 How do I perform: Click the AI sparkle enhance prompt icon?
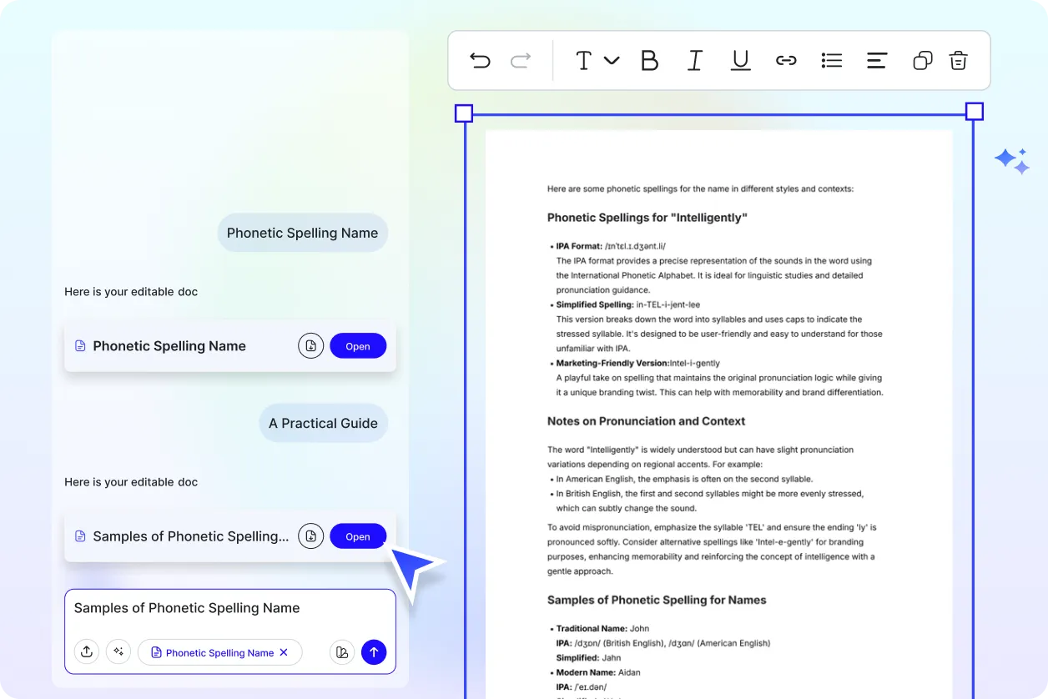118,652
